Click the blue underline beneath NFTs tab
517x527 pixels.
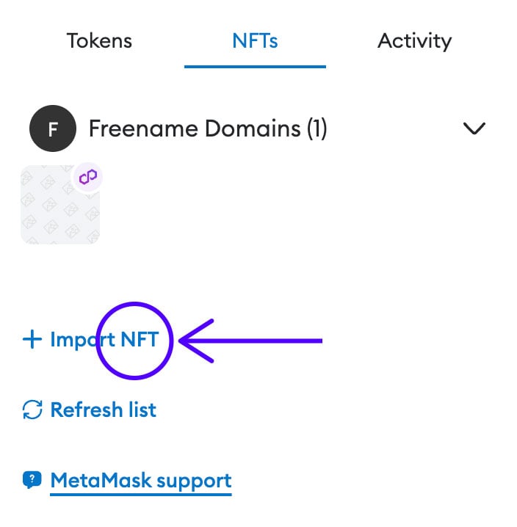pos(254,66)
